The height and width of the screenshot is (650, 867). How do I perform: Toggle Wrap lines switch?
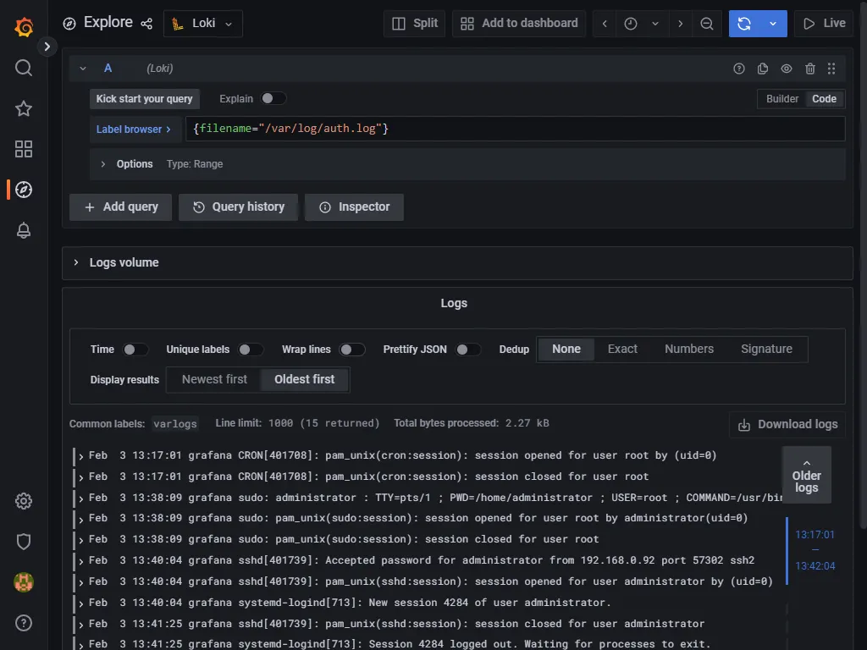pos(351,350)
